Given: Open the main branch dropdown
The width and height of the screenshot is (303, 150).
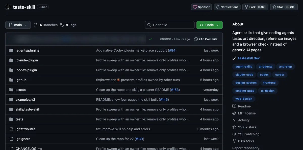Looking at the screenshot, I should click(18, 25).
